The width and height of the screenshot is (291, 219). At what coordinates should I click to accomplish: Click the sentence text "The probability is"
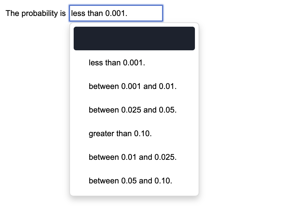tap(35, 13)
